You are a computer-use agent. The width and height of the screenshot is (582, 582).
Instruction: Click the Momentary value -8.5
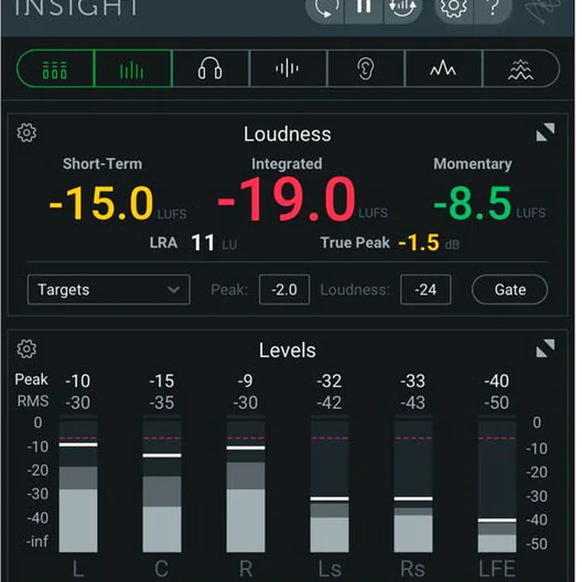(x=473, y=204)
